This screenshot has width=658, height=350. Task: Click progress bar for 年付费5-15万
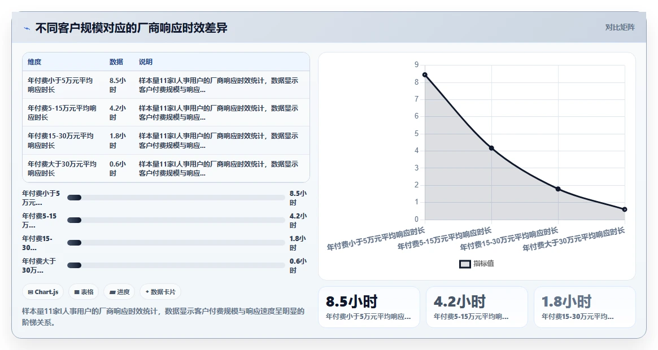point(176,220)
